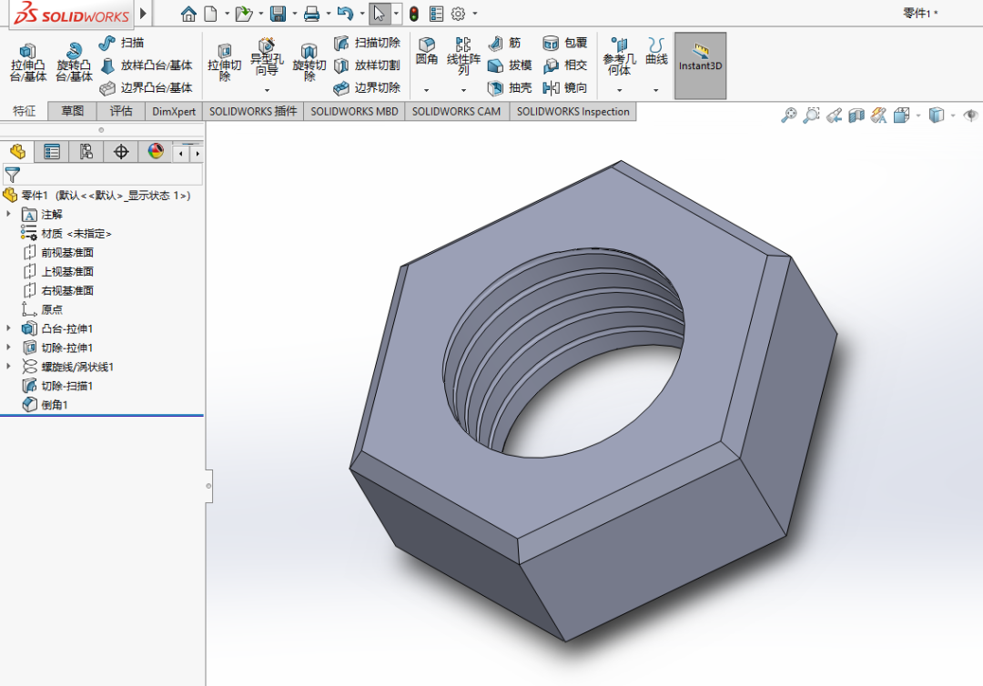Open the 参考几何体 dropdown arrow
Viewport: 983px width, 686px height.
coord(620,90)
